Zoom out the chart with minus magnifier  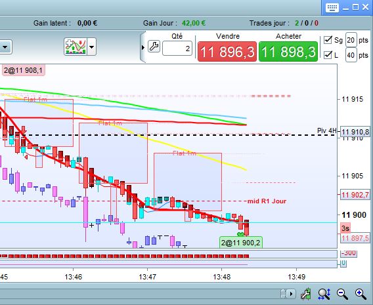pyautogui.click(x=342, y=294)
